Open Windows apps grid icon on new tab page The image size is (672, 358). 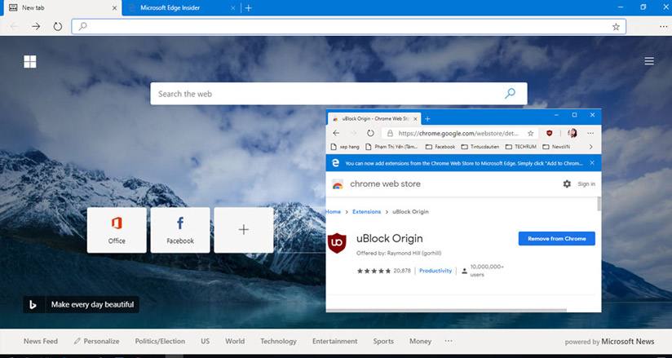pos(30,62)
